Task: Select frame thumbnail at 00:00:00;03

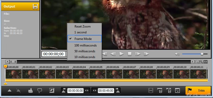Action: 64,74
